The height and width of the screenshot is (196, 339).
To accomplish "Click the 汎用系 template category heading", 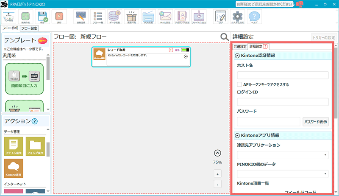I will (x=9, y=56).
